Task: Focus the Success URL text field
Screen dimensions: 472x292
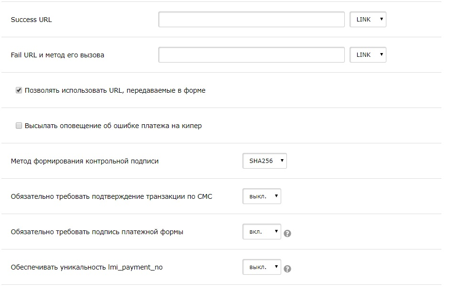Action: (252, 20)
